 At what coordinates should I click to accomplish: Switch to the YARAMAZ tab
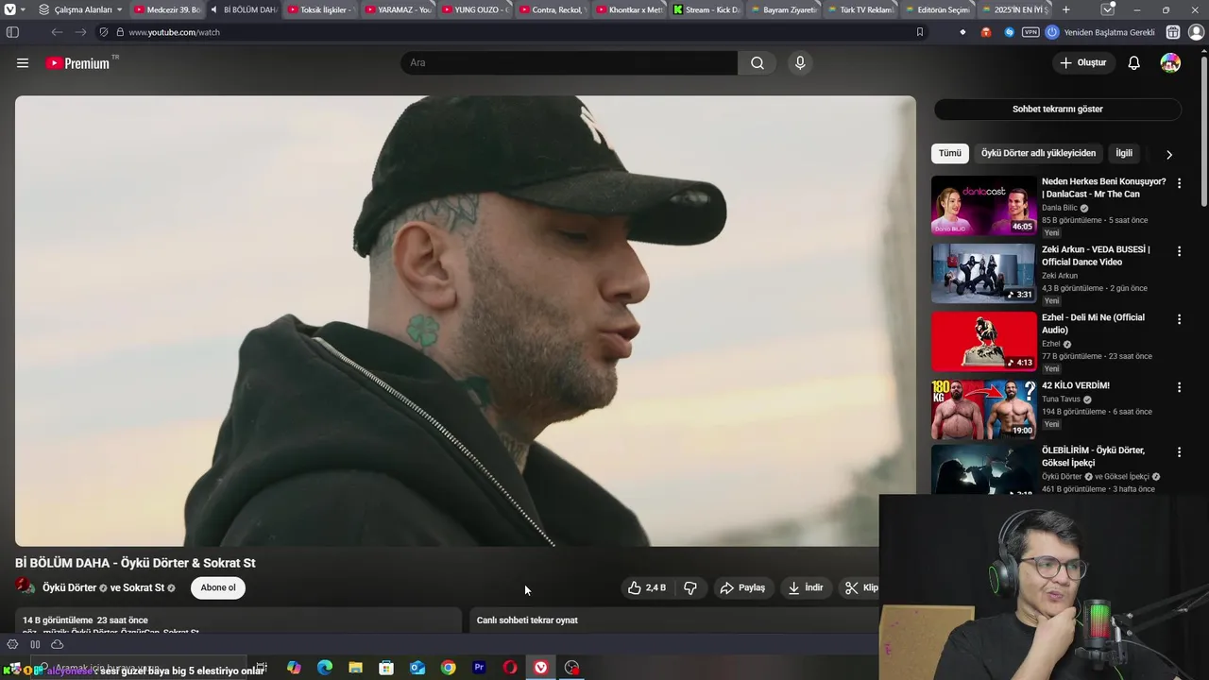397,9
